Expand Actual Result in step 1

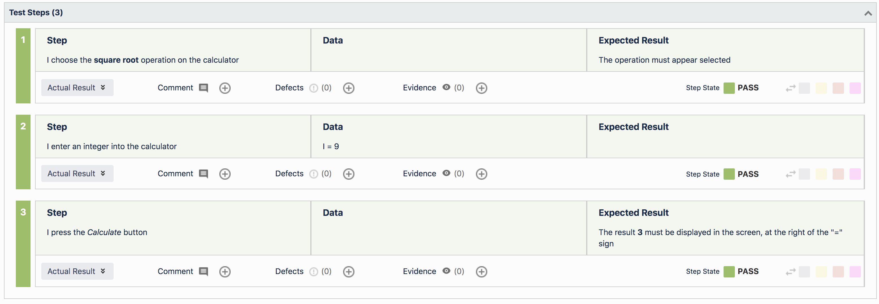[77, 88]
